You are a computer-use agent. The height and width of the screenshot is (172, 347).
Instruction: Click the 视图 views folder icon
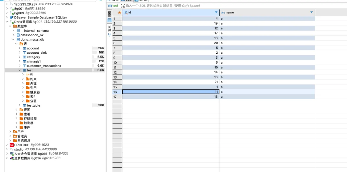coord(21,110)
